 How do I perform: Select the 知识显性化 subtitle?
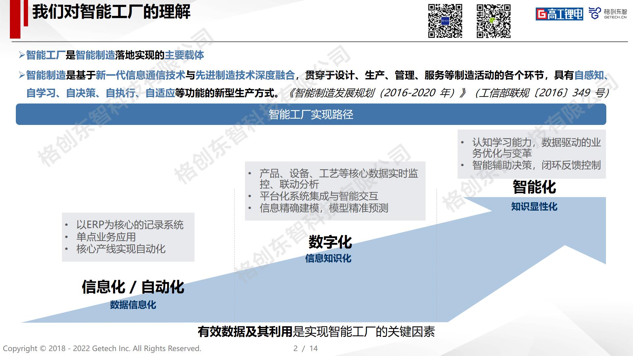point(534,207)
